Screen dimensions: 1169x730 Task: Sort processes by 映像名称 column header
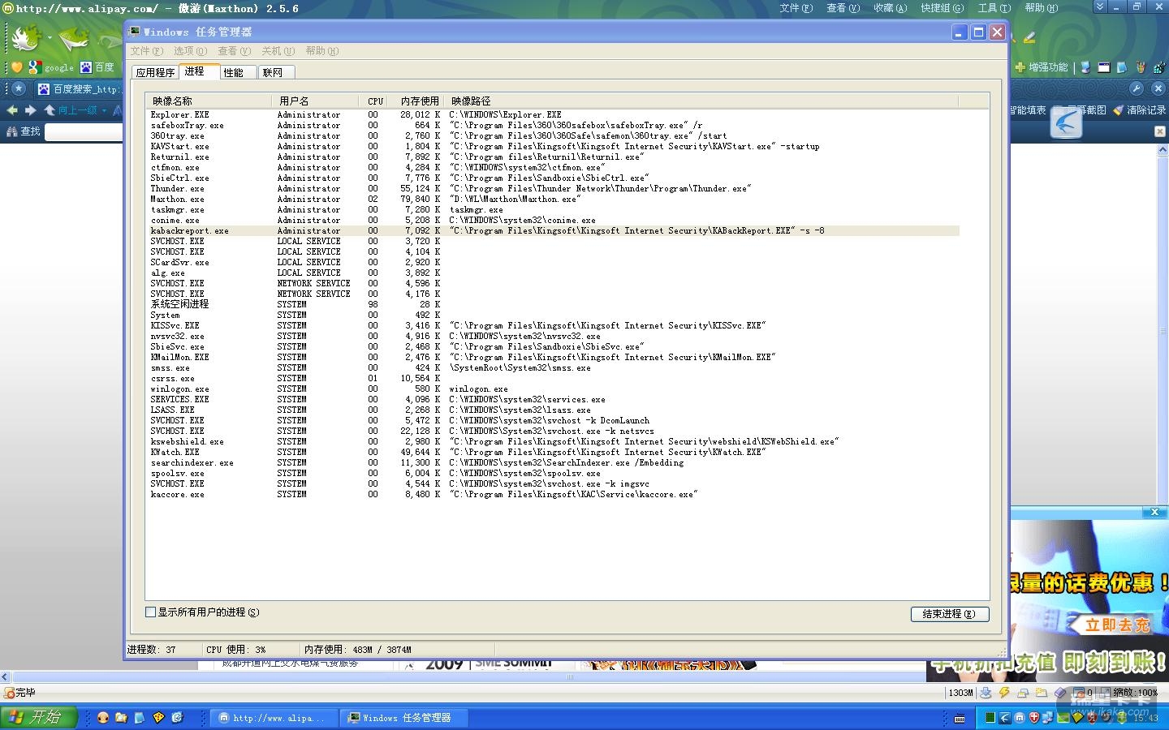coord(209,101)
